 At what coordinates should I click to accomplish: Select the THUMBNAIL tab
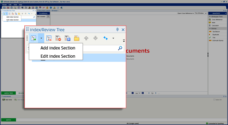pyautogui.click(x=43, y=13)
